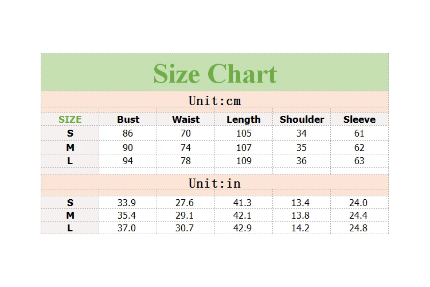Click the sleeve value 61
The height and width of the screenshot is (287, 430).
[359, 134]
